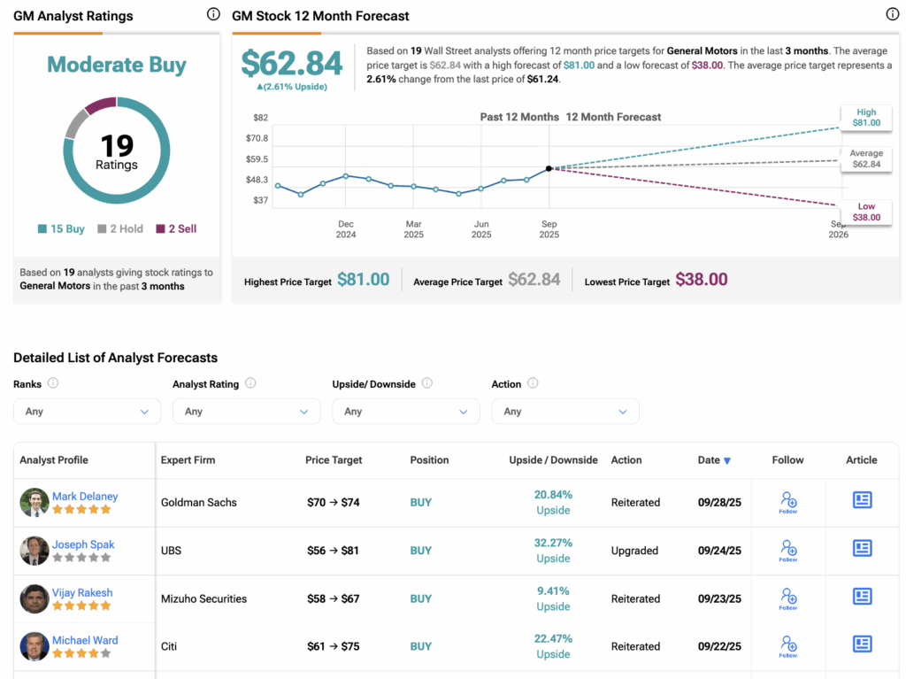906x679 pixels.
Task: Click Joseph Spak's profile photo
Action: [35, 551]
